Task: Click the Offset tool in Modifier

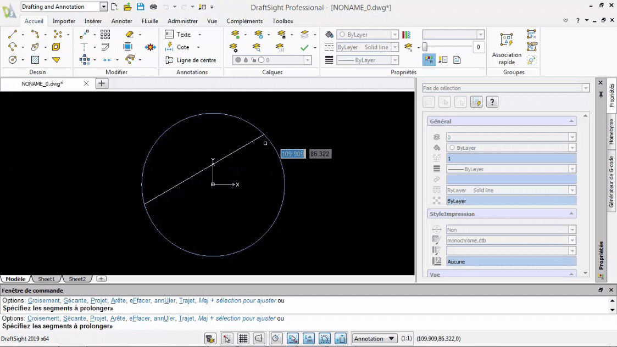Action: (105, 47)
